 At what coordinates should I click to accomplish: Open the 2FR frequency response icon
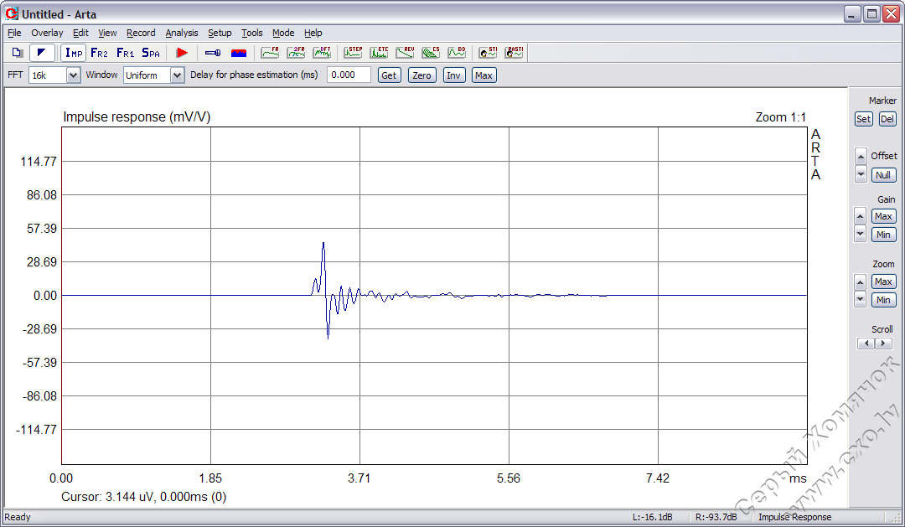(296, 53)
